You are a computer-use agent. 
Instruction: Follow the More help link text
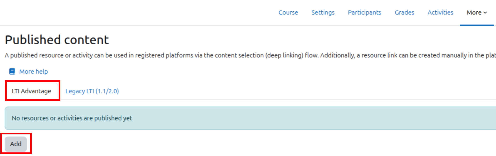click(33, 71)
